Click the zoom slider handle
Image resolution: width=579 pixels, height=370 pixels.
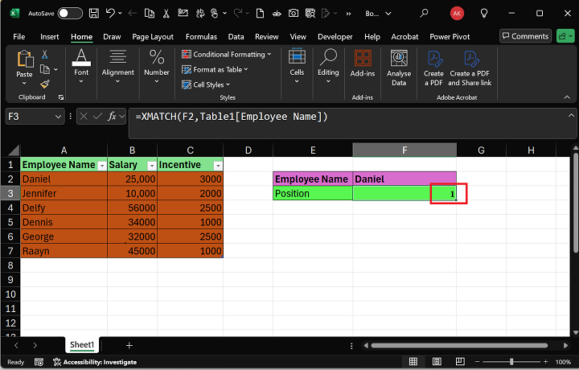[511, 361]
